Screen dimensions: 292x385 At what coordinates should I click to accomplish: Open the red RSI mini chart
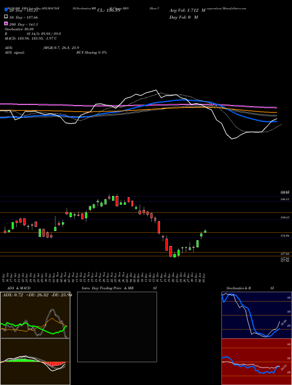(x=256, y=362)
